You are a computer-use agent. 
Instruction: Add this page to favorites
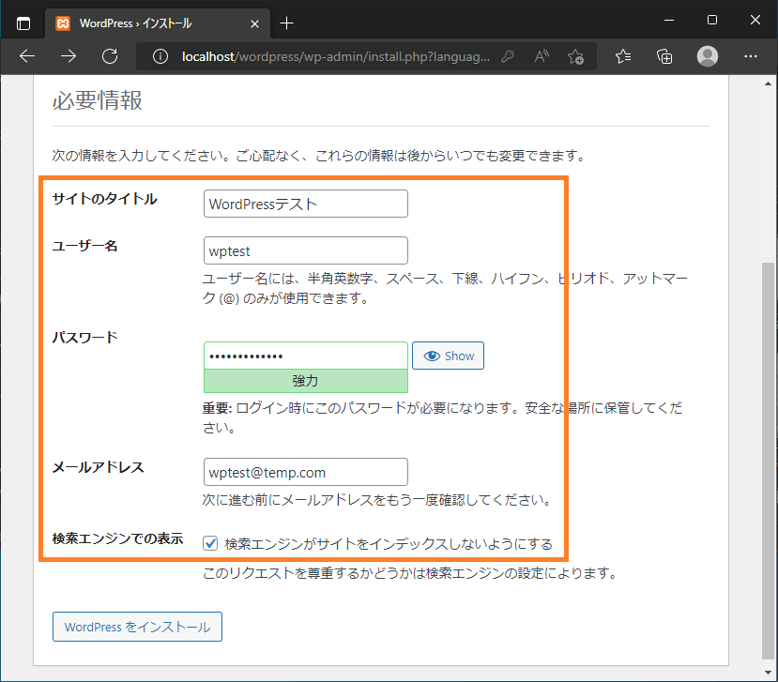tap(575, 56)
